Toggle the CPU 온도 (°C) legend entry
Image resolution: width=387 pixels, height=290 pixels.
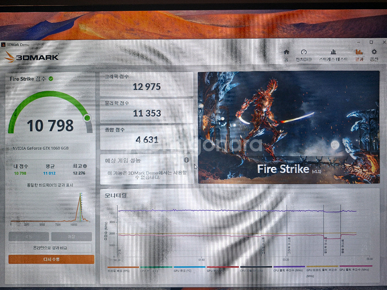coord(156,269)
